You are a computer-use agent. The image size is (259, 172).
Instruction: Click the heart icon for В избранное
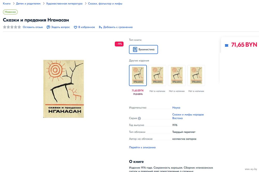[75, 27]
